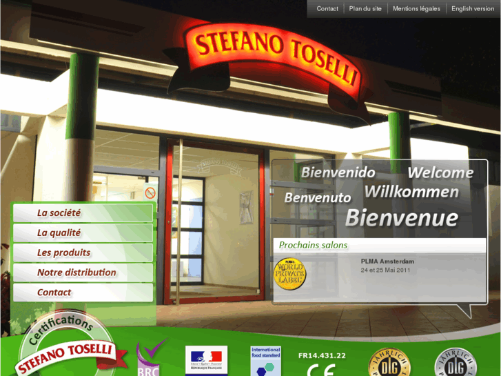Screen dimensions: 501x376
Task: Click the gold DLG medal
Action: 389,363
